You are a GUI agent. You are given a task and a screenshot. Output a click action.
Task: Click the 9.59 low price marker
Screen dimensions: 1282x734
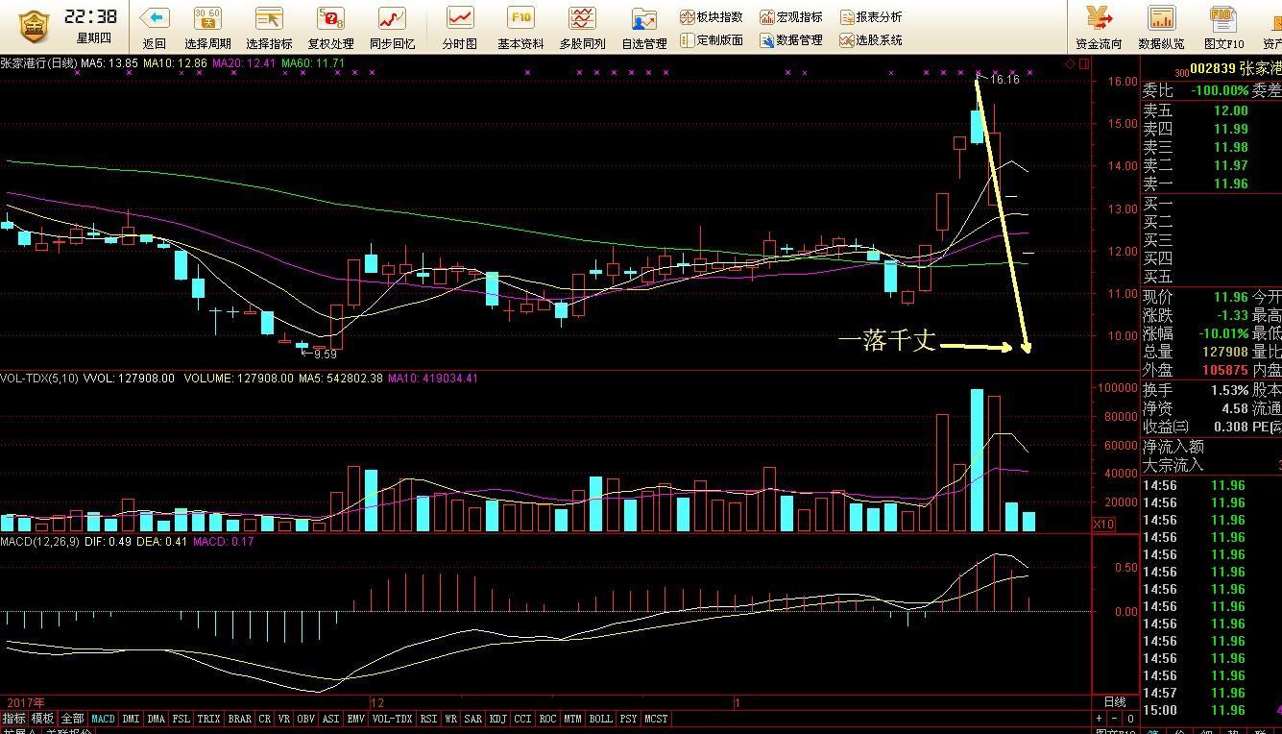tap(327, 355)
